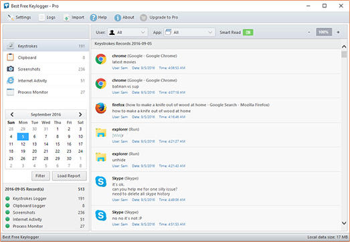The height and width of the screenshot is (242, 350).
Task: Click the 'latest movies' keystroke text
Action: (124, 62)
